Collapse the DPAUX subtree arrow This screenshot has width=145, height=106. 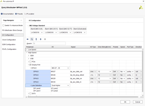click(30, 68)
